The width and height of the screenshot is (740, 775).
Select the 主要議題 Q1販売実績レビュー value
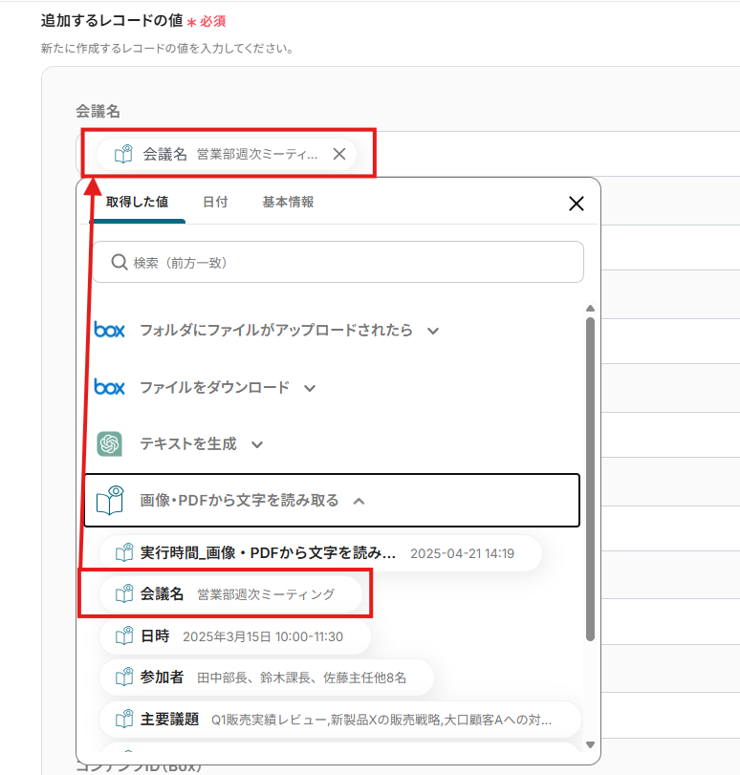pyautogui.click(x=339, y=720)
